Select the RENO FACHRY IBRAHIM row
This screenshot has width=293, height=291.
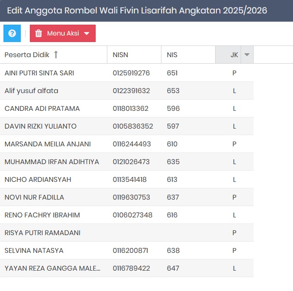click(x=42, y=215)
